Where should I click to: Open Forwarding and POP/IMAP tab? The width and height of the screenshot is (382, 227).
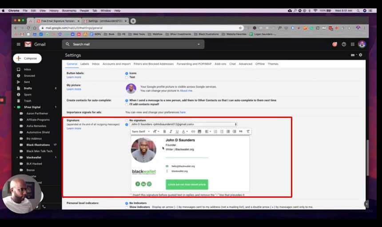click(194, 64)
